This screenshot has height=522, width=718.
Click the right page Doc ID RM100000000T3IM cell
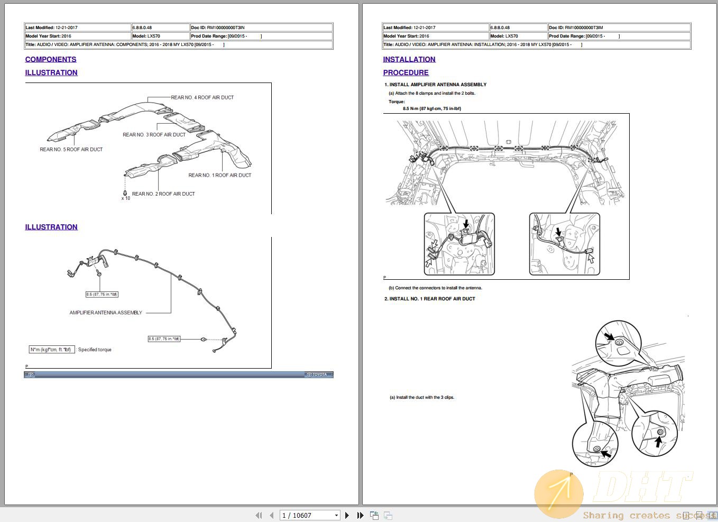619,28
